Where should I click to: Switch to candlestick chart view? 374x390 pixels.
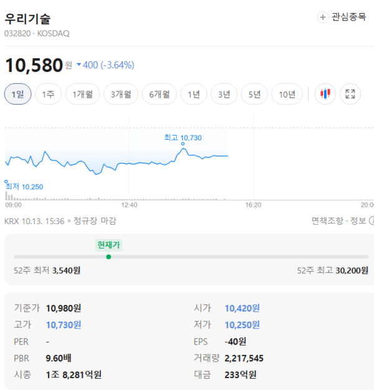[325, 94]
